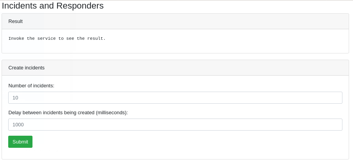Select the 'Create incidents' panel header
This screenshot has height=163, width=353.
pos(175,67)
